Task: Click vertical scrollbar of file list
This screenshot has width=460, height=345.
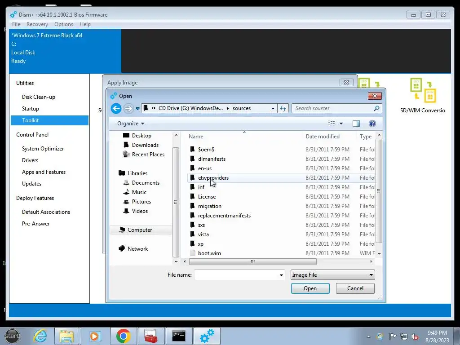Action: [379, 190]
